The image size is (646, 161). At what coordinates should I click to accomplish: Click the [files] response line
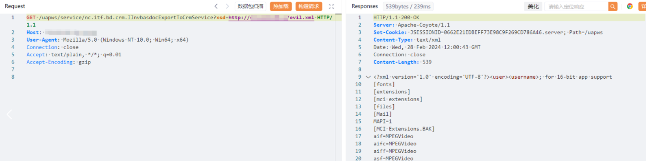[384, 106]
